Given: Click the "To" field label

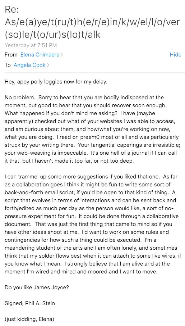Looking at the screenshot, I should point(8,65).
